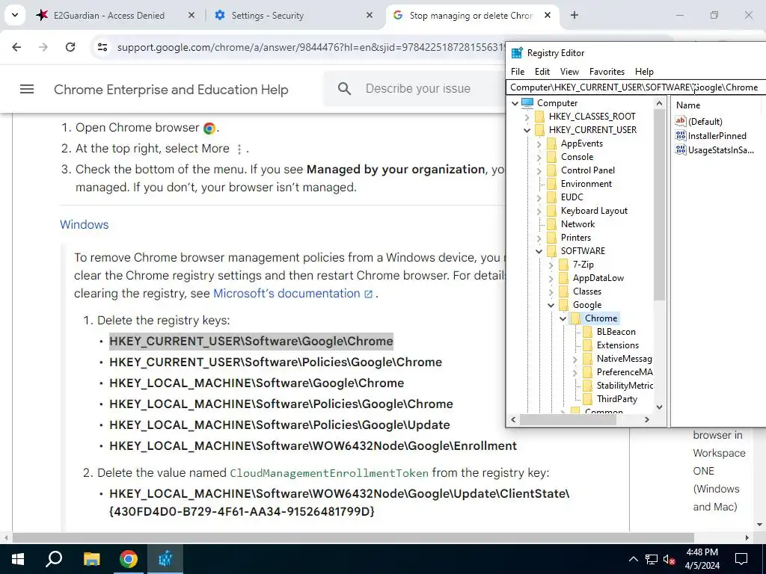Close the Stop managing Chrome tab
Viewport: 766px width, 574px height.
tap(548, 16)
